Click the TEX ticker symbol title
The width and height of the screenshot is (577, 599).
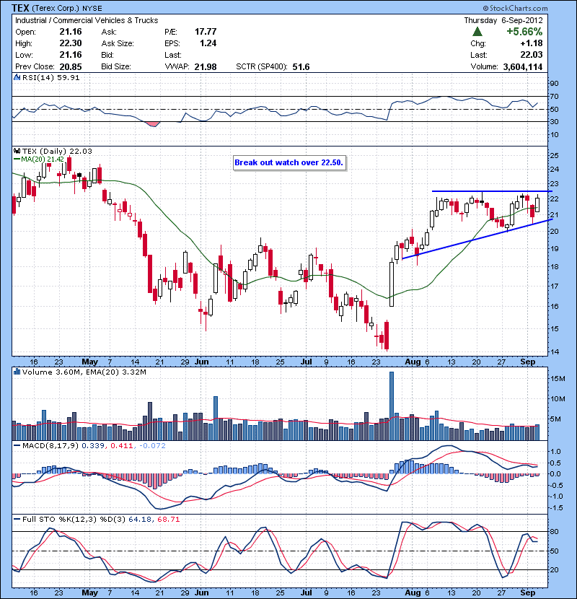pos(20,8)
